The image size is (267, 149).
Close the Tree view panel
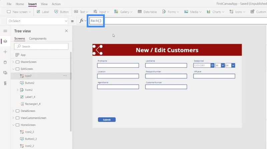(66, 31)
